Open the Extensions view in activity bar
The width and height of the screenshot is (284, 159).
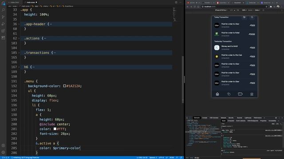3,30
